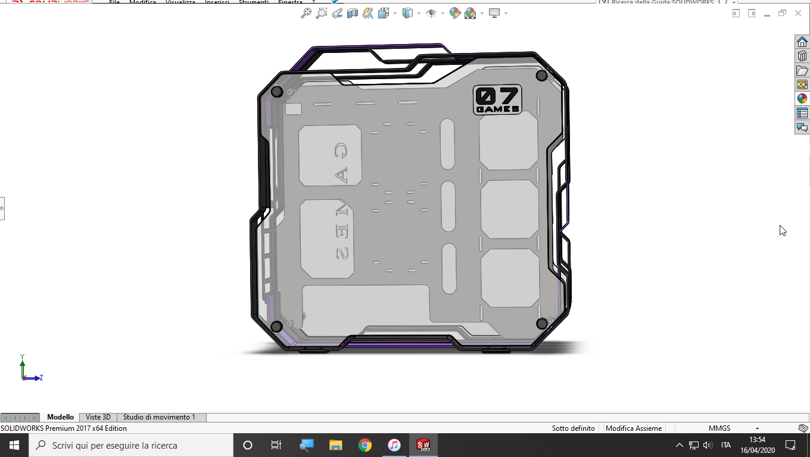
Task: Click the Edit Appearance icon
Action: [x=455, y=13]
